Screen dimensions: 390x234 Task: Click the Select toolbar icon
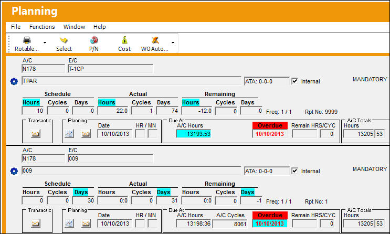tap(64, 40)
